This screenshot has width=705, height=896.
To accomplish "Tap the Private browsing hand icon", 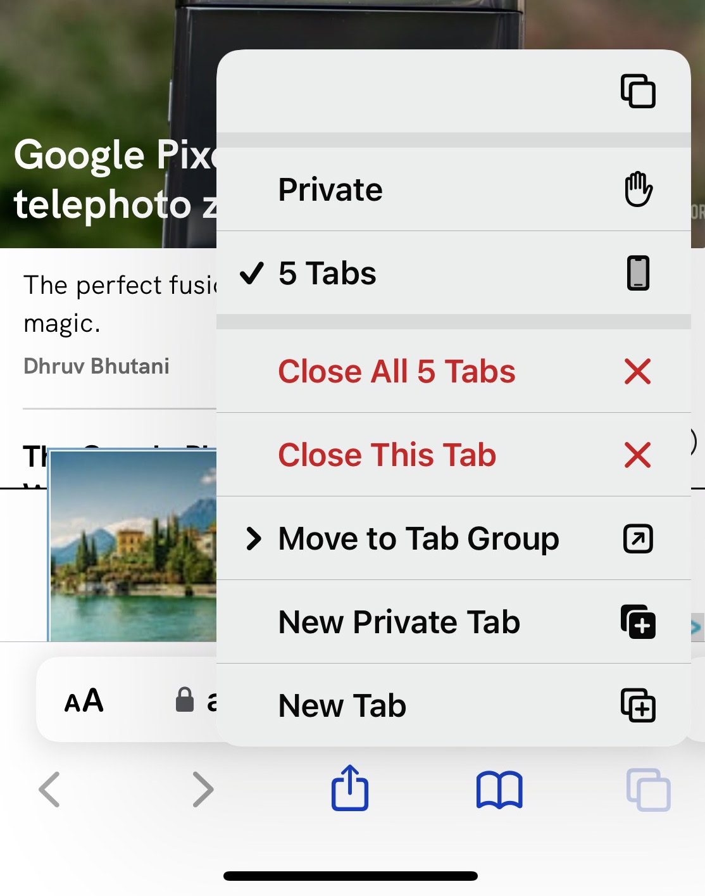I will click(x=638, y=189).
